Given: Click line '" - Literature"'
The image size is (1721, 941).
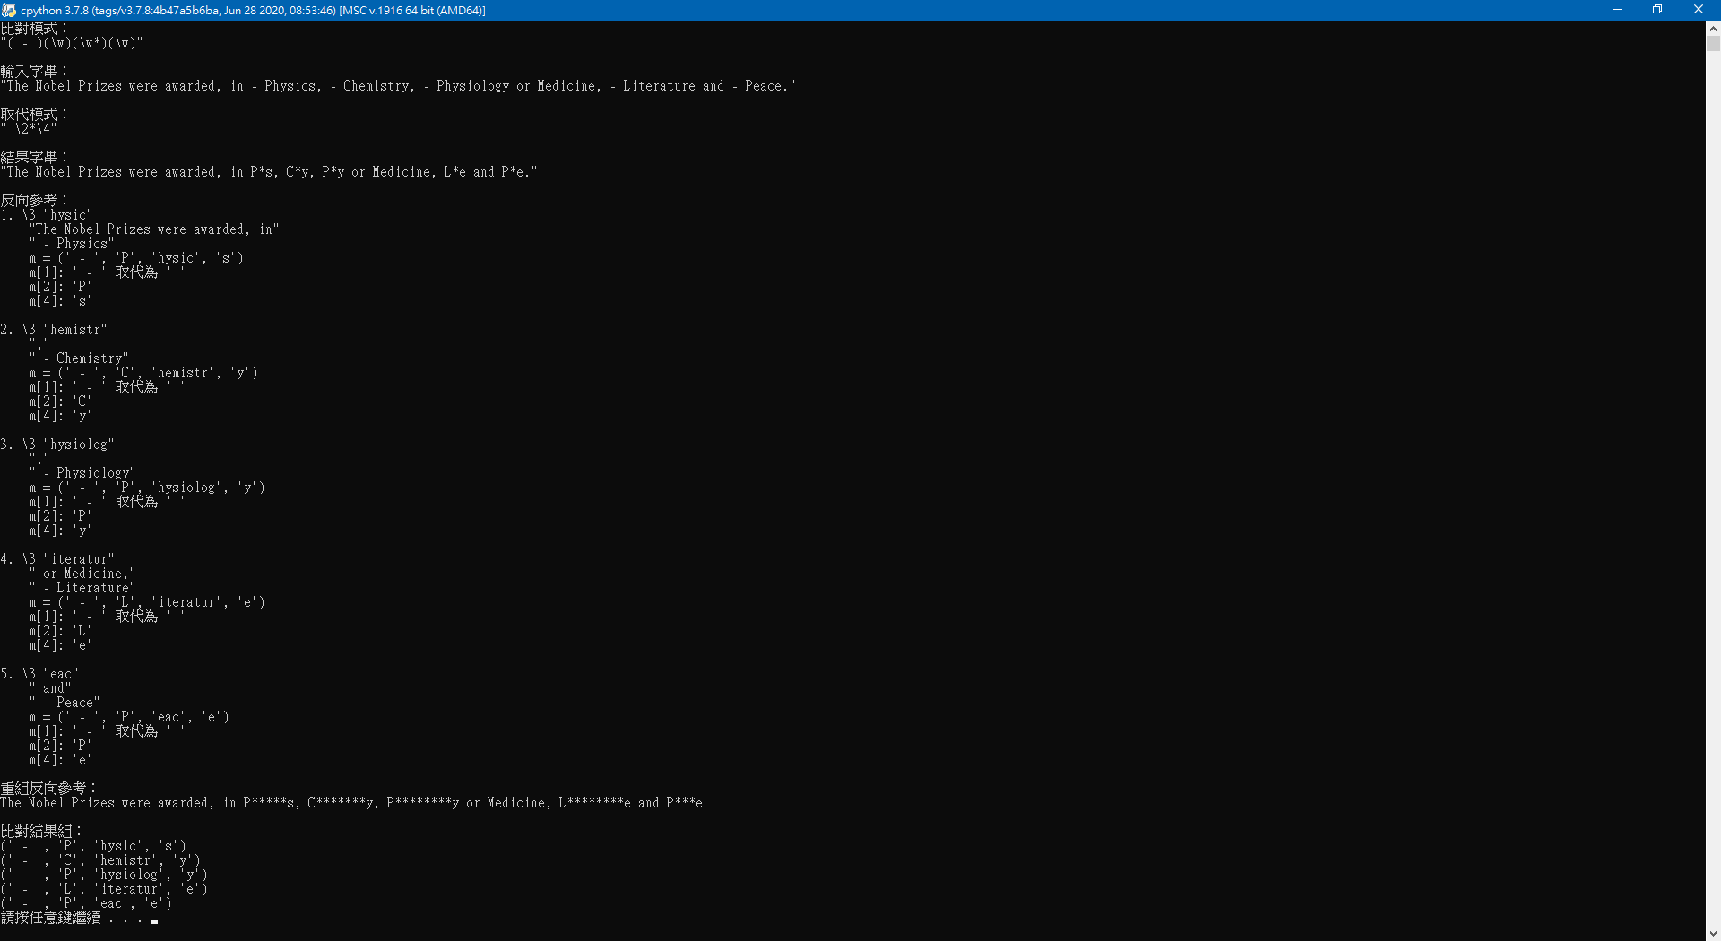Looking at the screenshot, I should (x=82, y=588).
